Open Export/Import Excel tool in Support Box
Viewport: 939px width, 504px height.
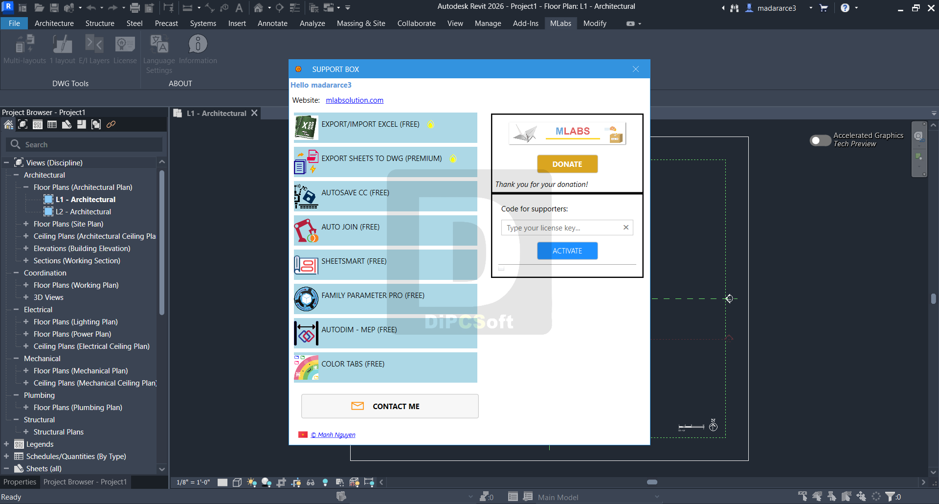385,128
